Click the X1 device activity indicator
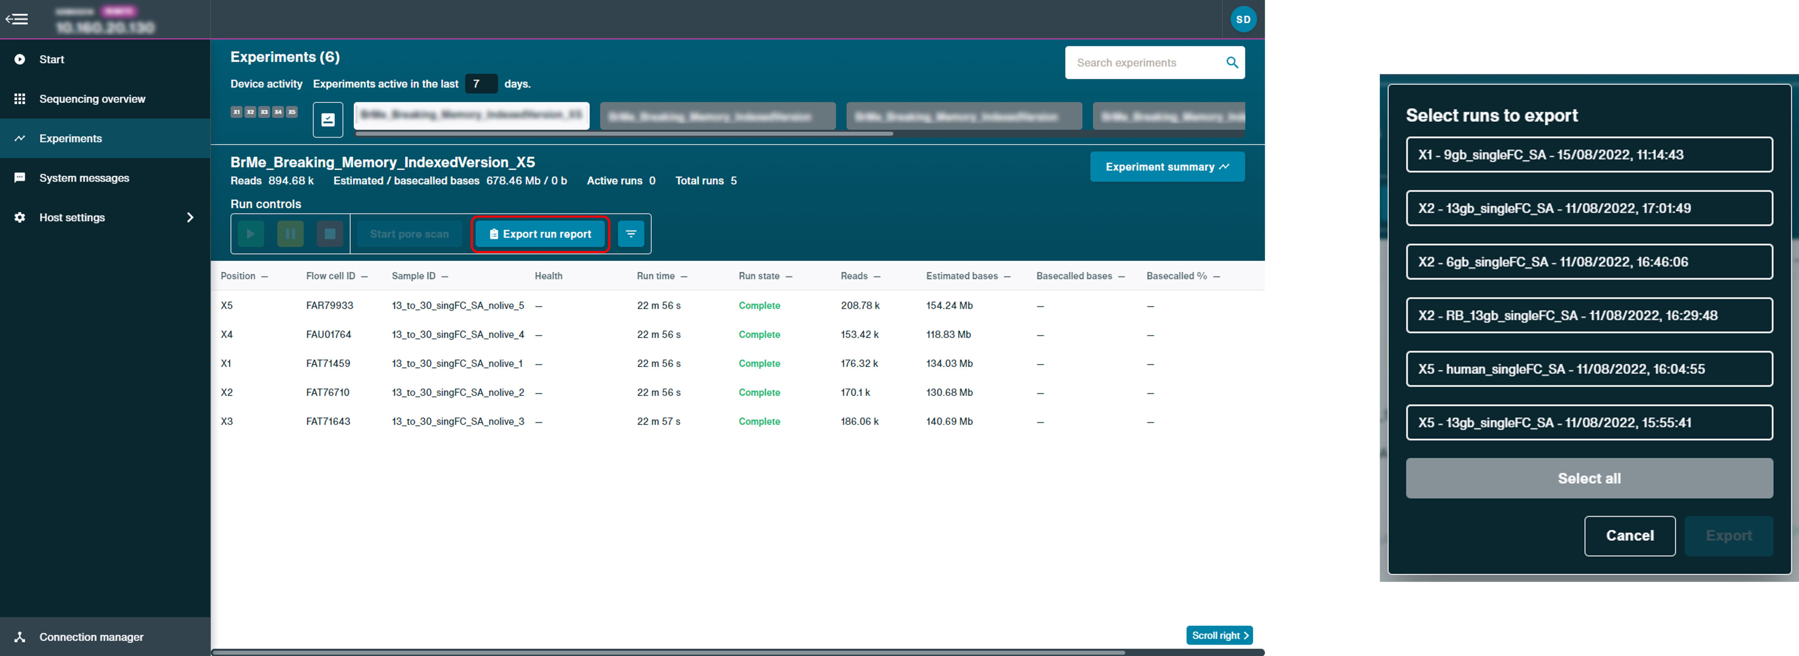1799x656 pixels. click(x=237, y=112)
